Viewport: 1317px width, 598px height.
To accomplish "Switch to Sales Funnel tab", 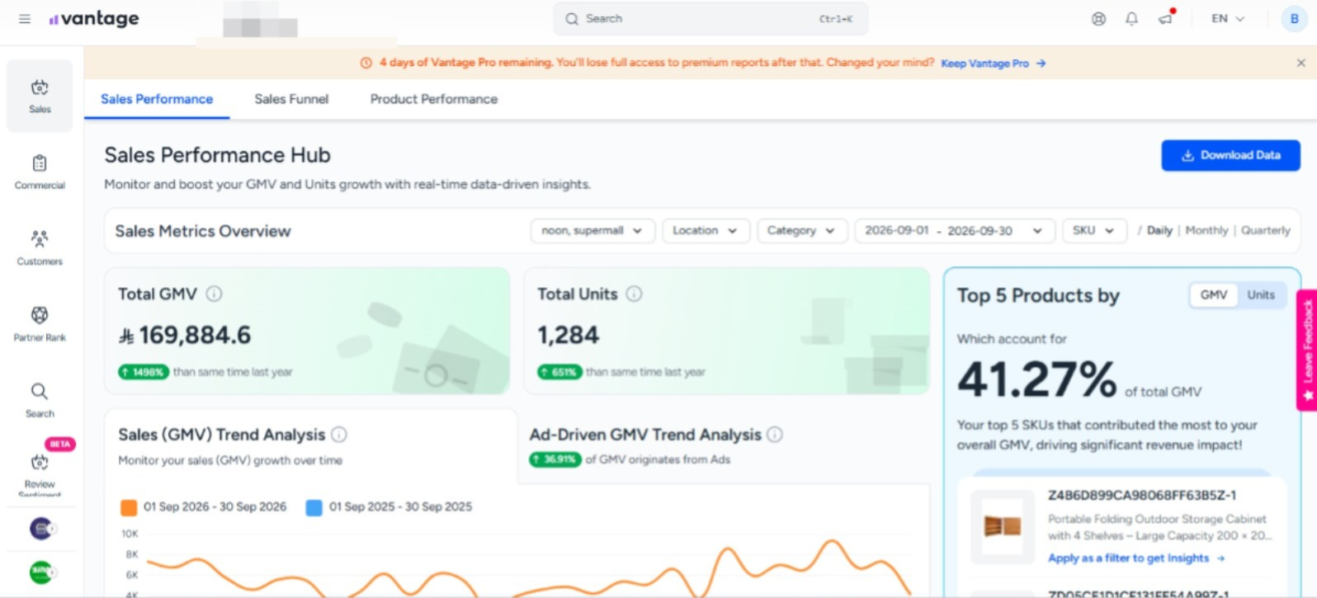I will (291, 99).
